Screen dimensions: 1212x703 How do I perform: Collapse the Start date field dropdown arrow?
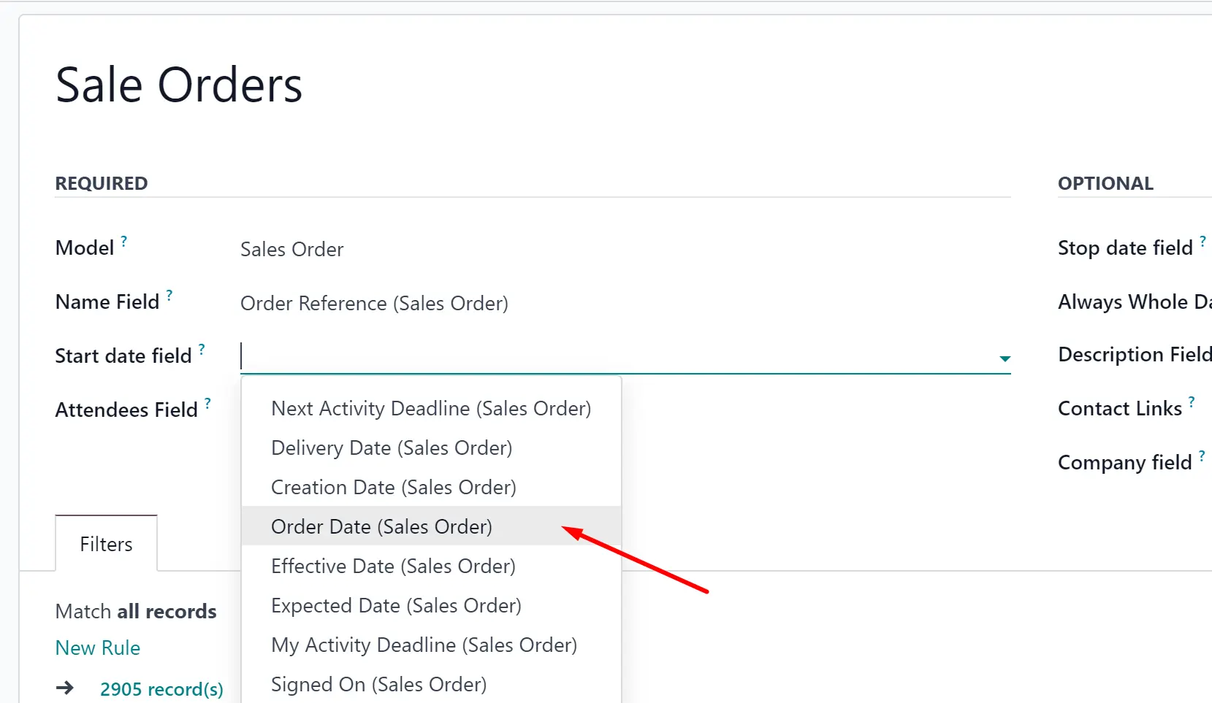[1005, 358]
